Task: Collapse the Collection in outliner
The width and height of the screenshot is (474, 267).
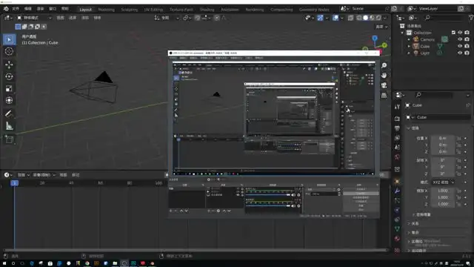Action: click(402, 33)
